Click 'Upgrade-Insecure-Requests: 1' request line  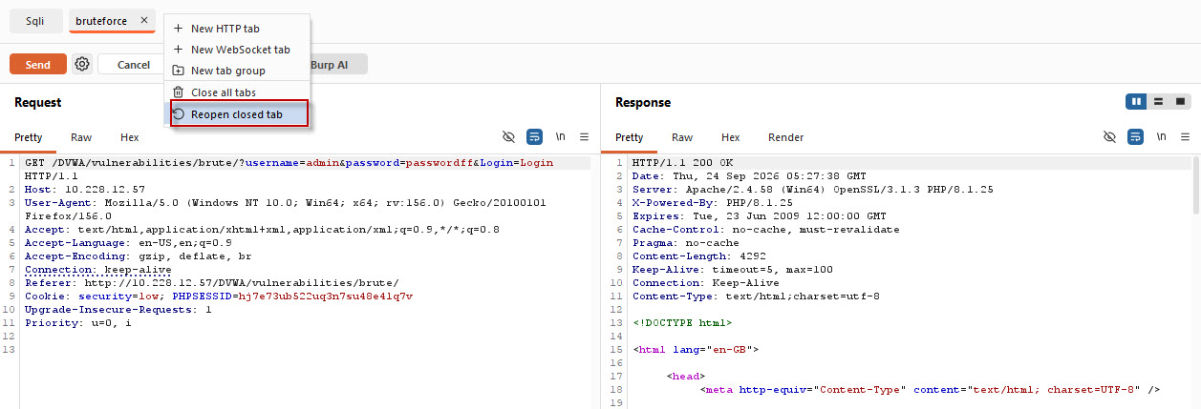coord(118,310)
